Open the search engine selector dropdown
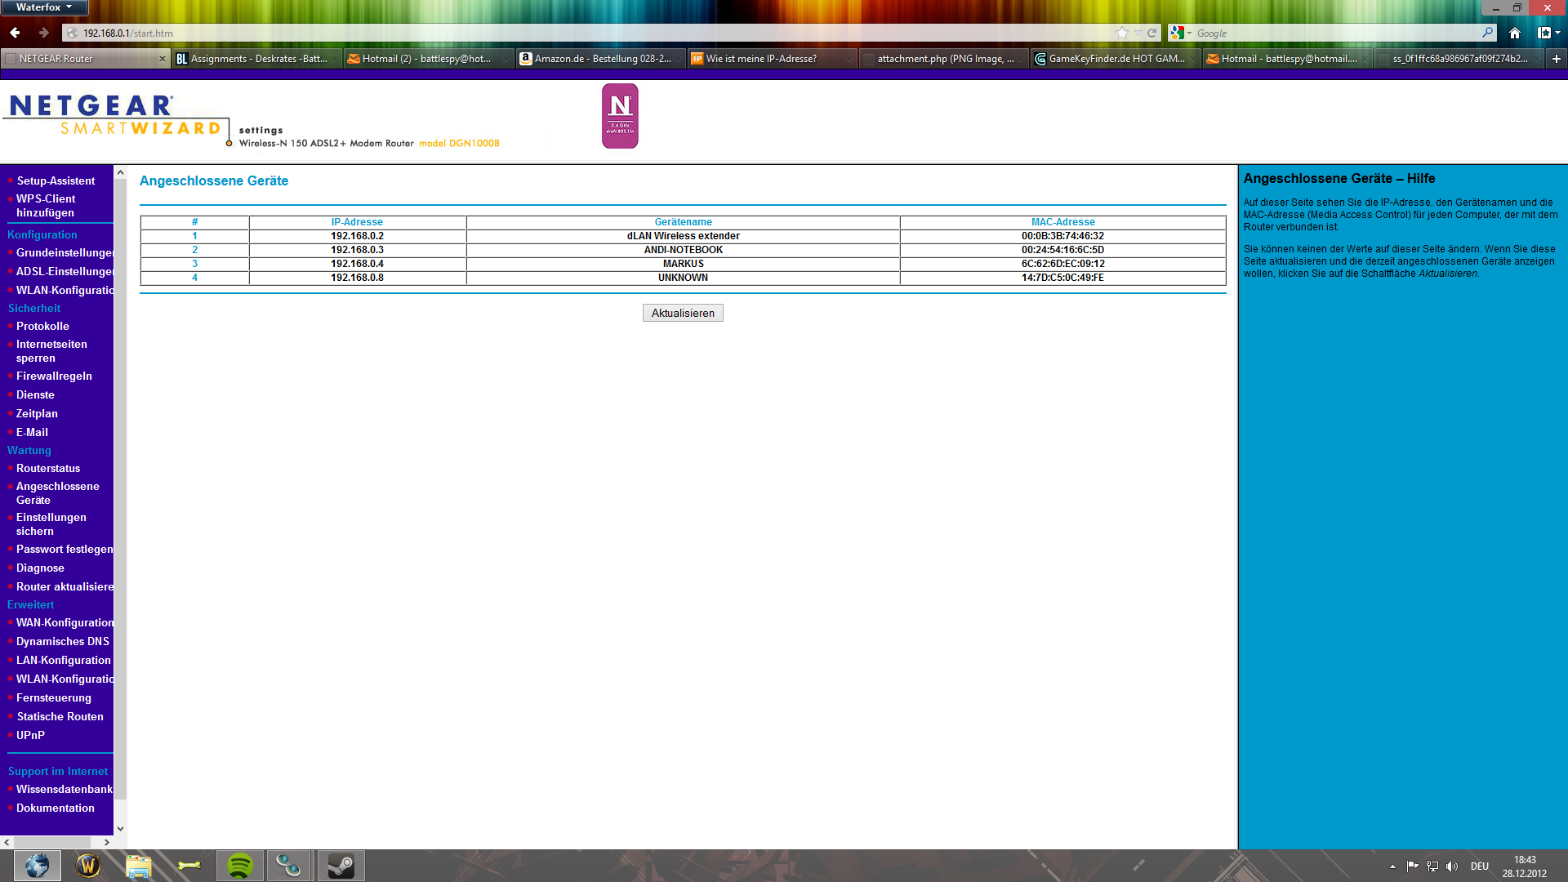 pyautogui.click(x=1181, y=33)
